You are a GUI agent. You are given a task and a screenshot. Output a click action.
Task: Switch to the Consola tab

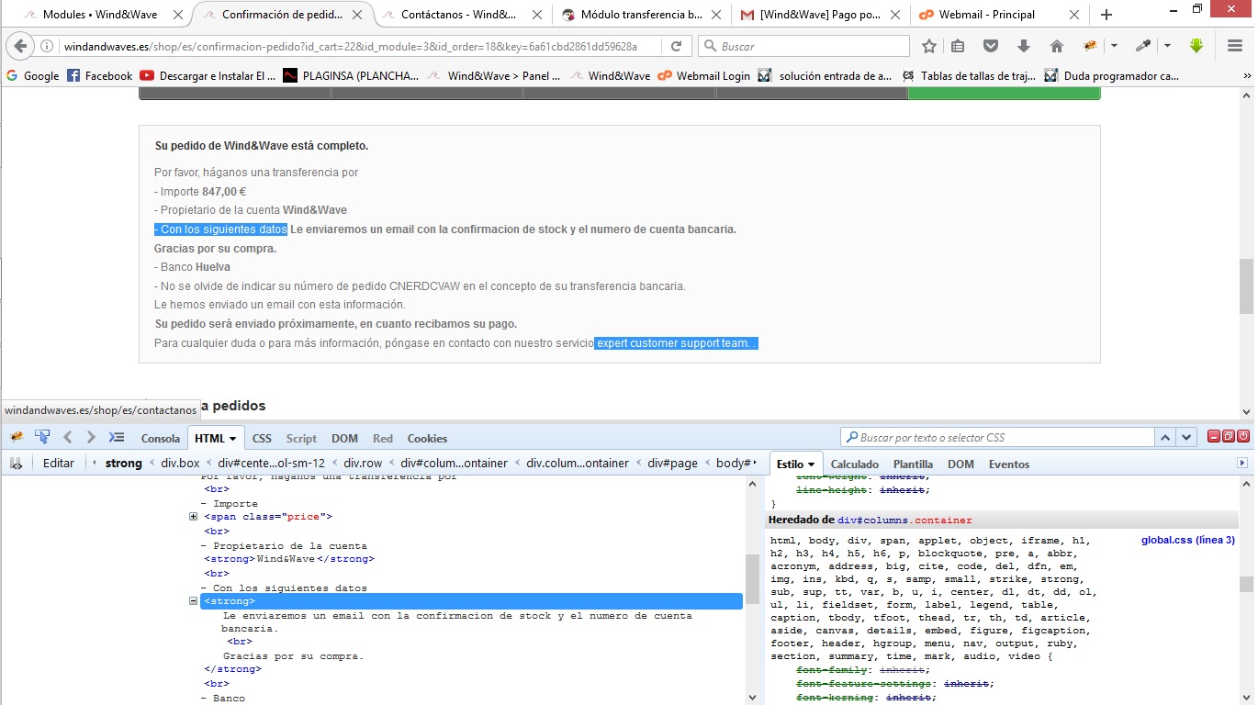160,438
